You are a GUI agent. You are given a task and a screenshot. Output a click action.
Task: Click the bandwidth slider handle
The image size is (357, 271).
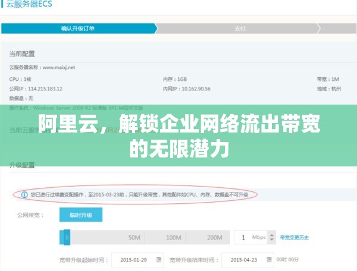[x=67, y=237]
